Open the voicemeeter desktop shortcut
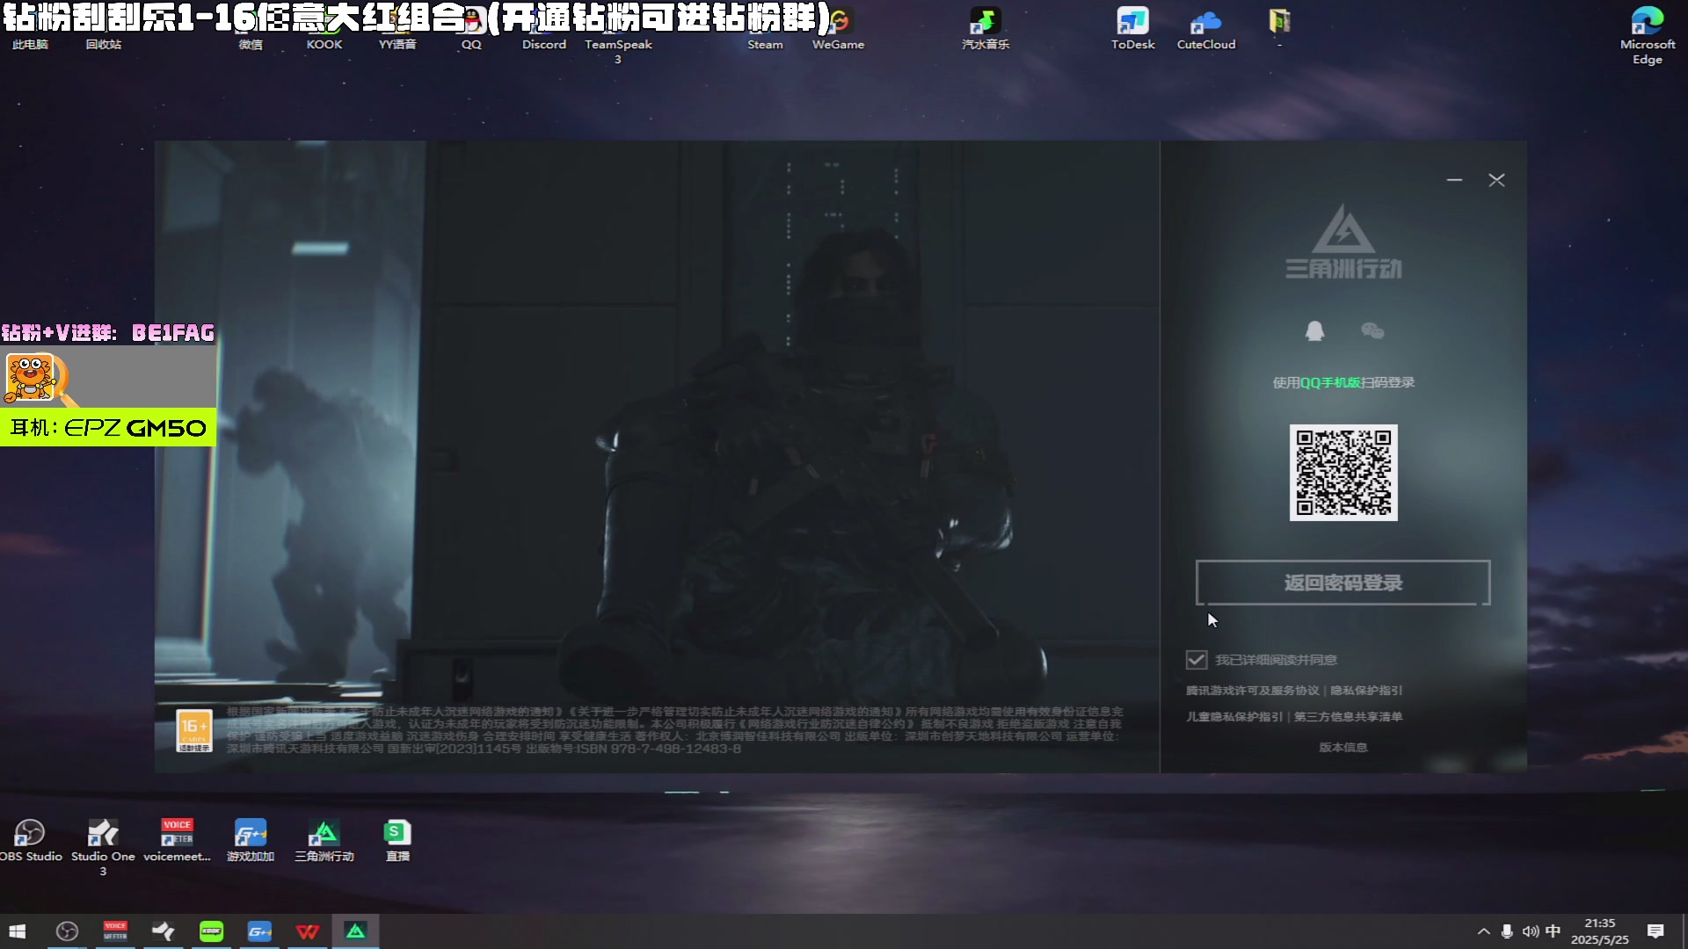Screen dimensions: 1688x949 177,841
